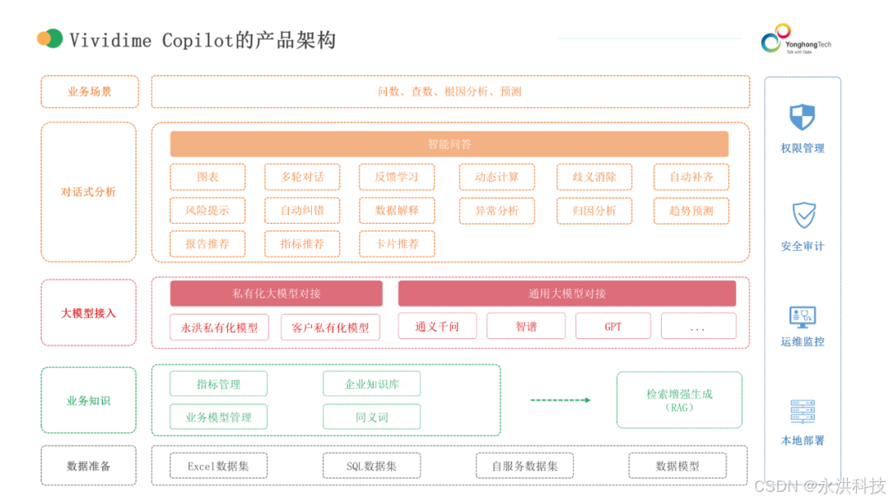Select the 业务场景 box
889x500 pixels.
click(90, 92)
